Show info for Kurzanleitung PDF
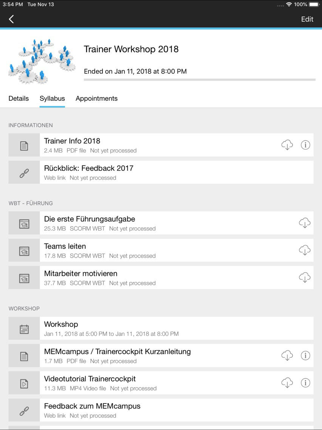Image resolution: width=322 pixels, height=430 pixels. (x=305, y=355)
